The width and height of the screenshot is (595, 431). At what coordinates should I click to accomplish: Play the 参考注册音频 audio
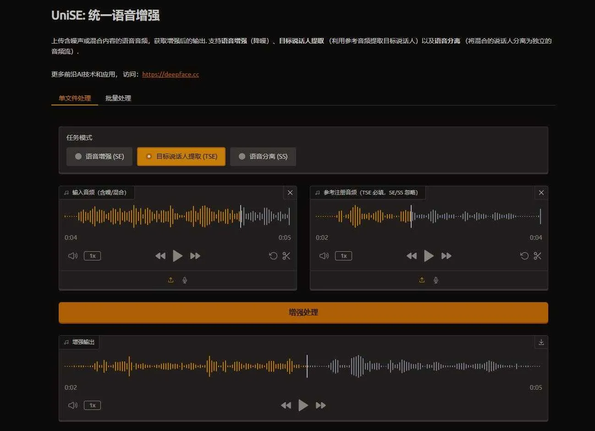429,256
